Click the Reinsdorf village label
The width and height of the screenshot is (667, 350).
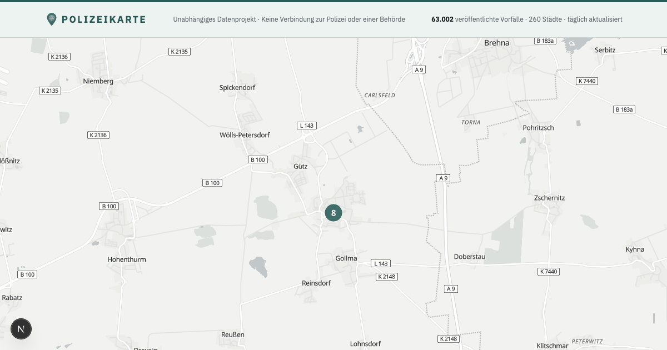click(x=316, y=283)
